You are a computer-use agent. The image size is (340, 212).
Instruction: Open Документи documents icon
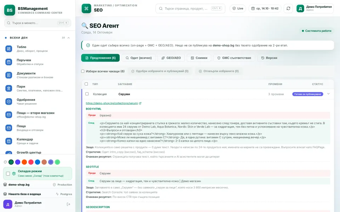click(8, 75)
